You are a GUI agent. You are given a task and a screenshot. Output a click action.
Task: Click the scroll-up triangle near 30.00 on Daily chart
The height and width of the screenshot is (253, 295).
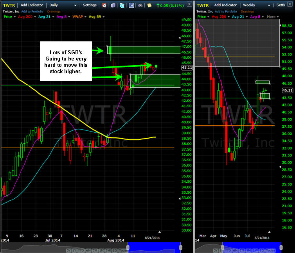pos(160,232)
